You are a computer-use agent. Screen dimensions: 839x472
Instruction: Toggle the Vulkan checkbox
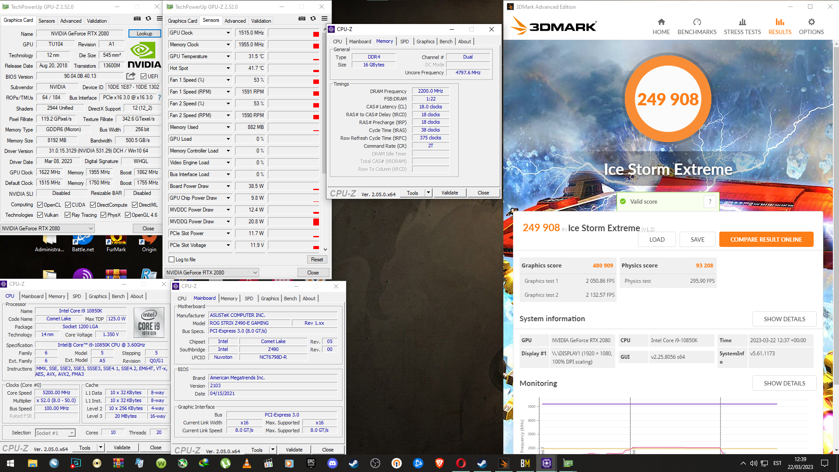(x=40, y=215)
